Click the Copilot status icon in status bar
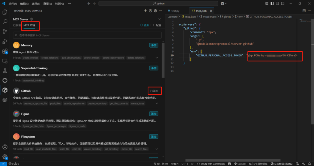Image resolution: width=314 pixels, height=166 pixels. [x=229, y=164]
